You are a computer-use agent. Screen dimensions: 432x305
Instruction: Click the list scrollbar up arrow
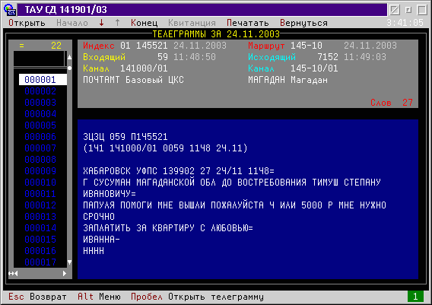pyautogui.click(x=69, y=57)
